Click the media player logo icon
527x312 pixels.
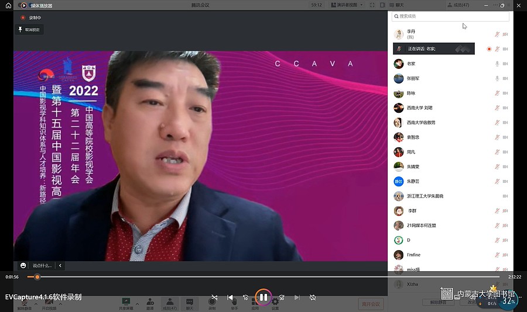click(23, 5)
